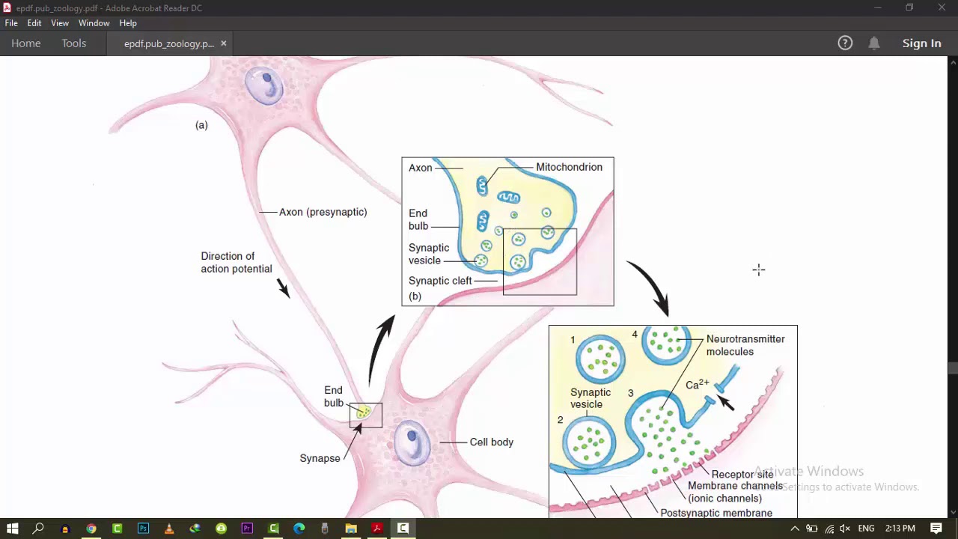Open the Internet Download Manager taskbar icon
The width and height of the screenshot is (958, 539).
point(195,529)
